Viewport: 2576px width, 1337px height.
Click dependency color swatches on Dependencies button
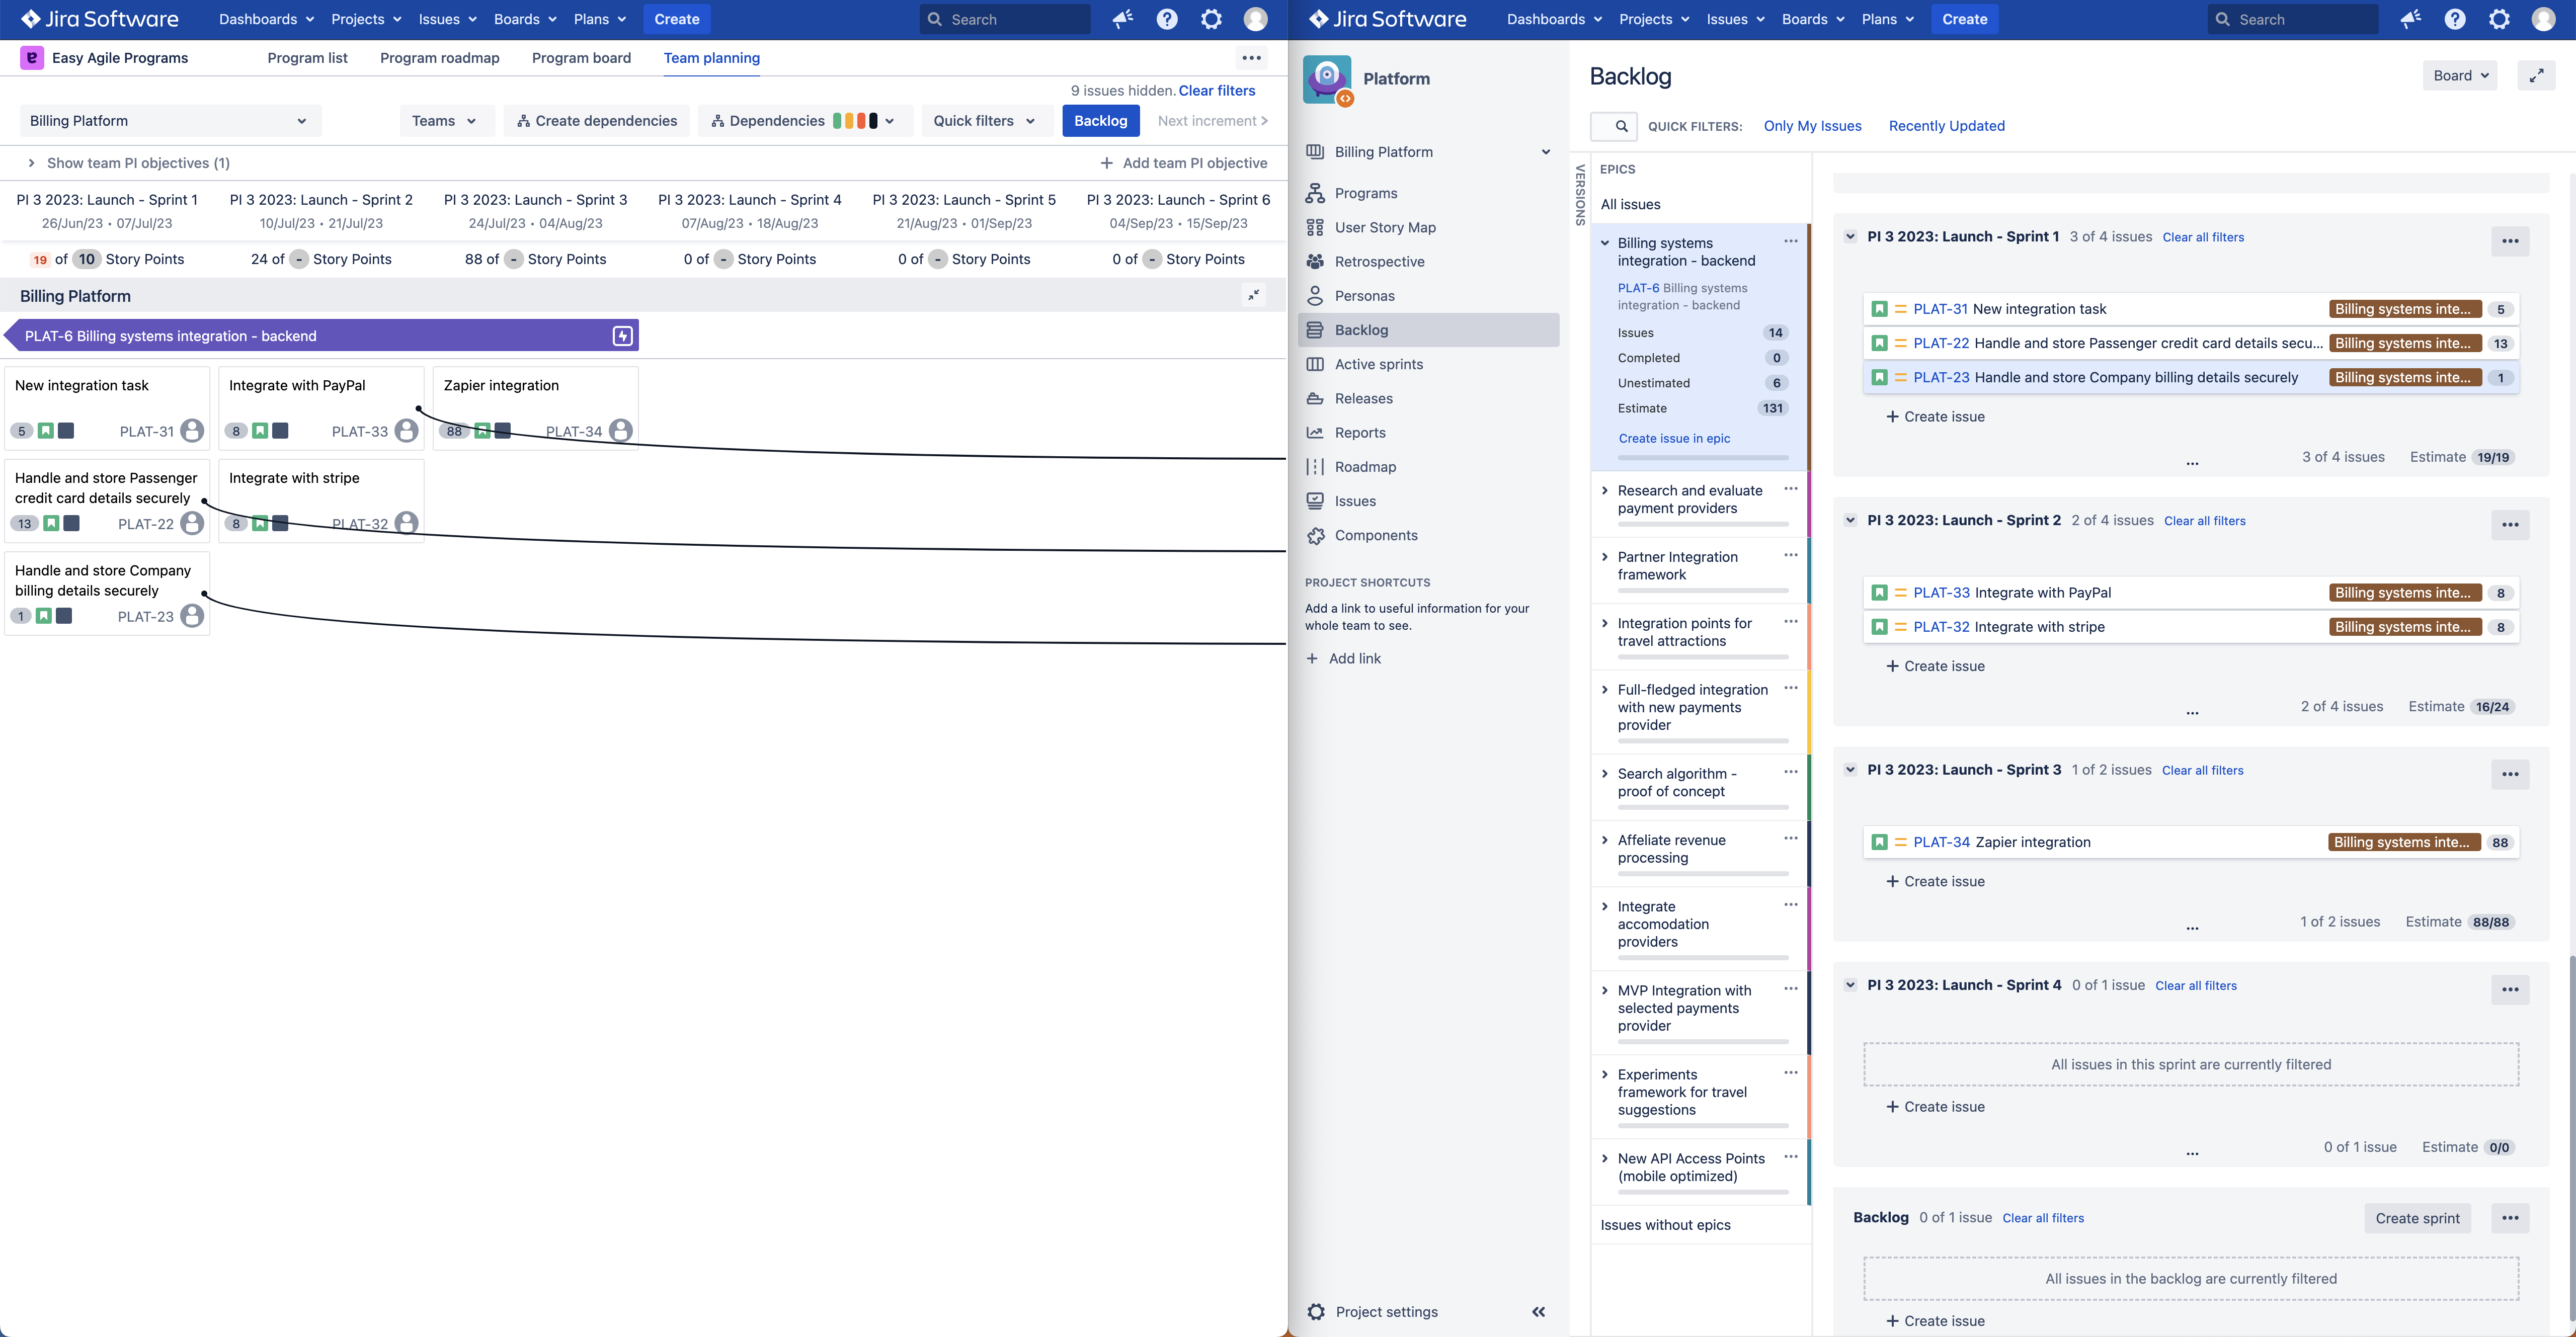[855, 121]
